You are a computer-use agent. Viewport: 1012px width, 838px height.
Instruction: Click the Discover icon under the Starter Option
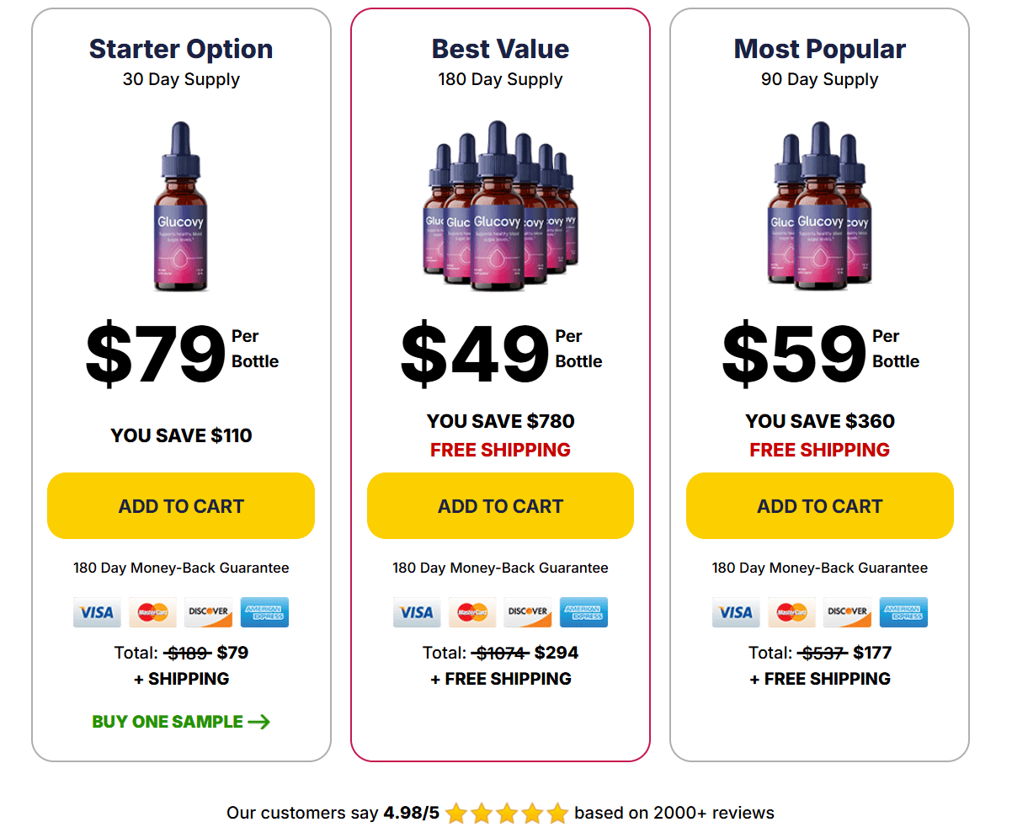(x=208, y=612)
